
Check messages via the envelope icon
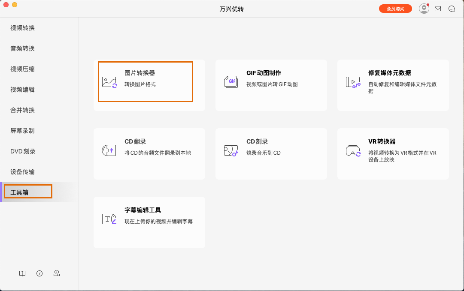tap(437, 8)
